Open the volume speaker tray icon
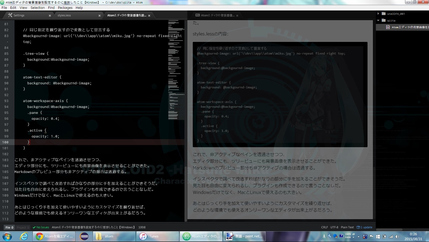This screenshot has height=242, width=429. [x=397, y=237]
